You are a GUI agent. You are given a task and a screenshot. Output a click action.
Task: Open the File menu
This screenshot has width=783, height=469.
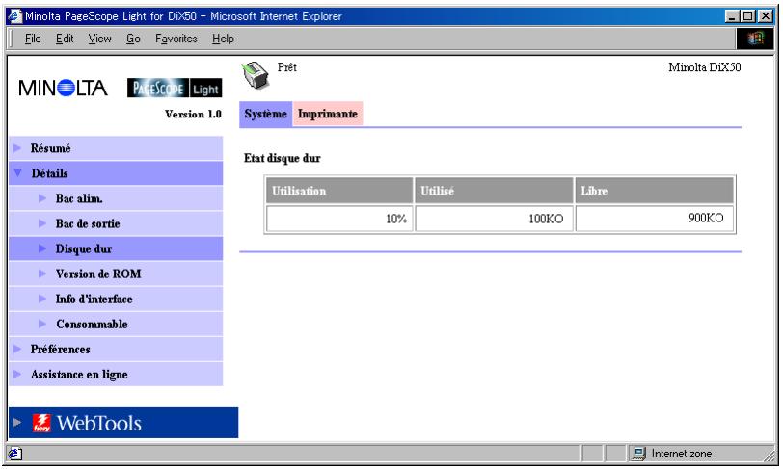point(33,39)
